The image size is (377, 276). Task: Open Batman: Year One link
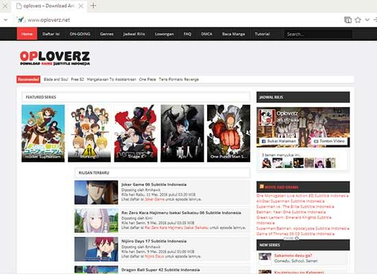[291, 212]
